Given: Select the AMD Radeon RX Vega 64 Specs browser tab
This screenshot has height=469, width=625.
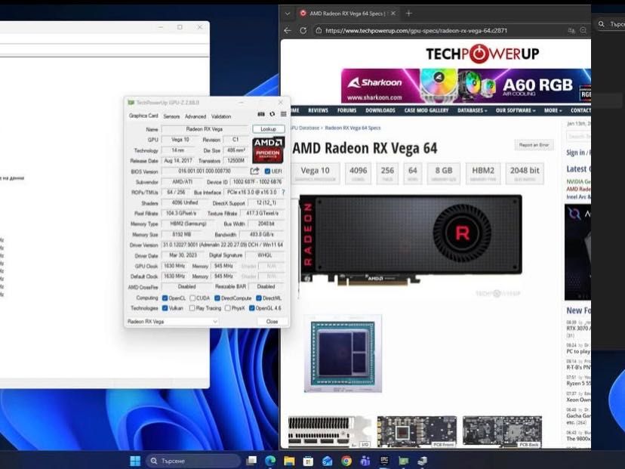Looking at the screenshot, I should 346,13.
